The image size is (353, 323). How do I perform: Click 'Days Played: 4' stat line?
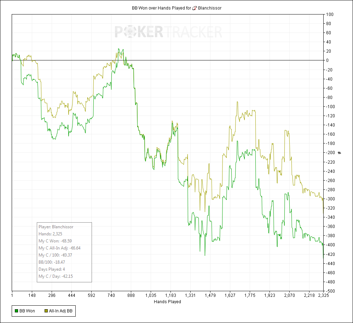pos(52,269)
